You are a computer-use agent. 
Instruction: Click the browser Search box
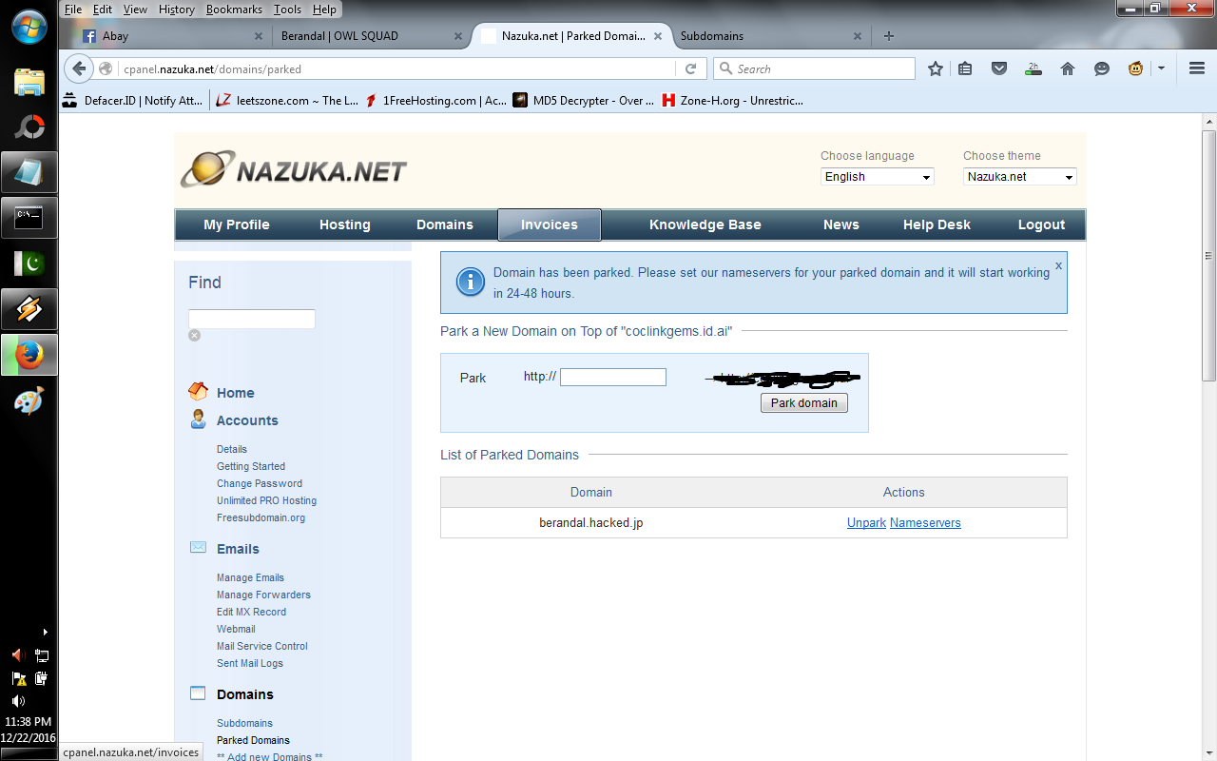pos(814,68)
